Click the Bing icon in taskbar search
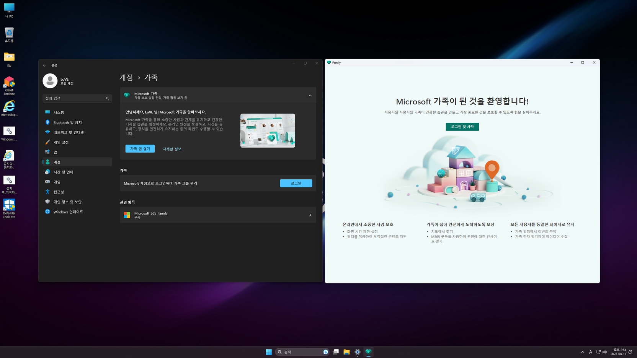This screenshot has height=358, width=637. pyautogui.click(x=325, y=352)
